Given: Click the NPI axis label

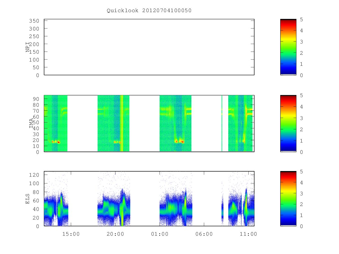Looking at the screenshot, I should pos(28,47).
